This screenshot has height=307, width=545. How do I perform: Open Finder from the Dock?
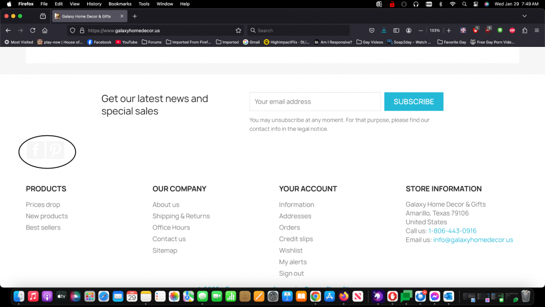click(x=19, y=296)
